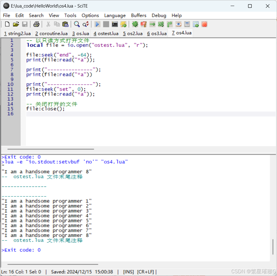Switch to the os.lua tab
277x276 pixels.
tap(81, 33)
